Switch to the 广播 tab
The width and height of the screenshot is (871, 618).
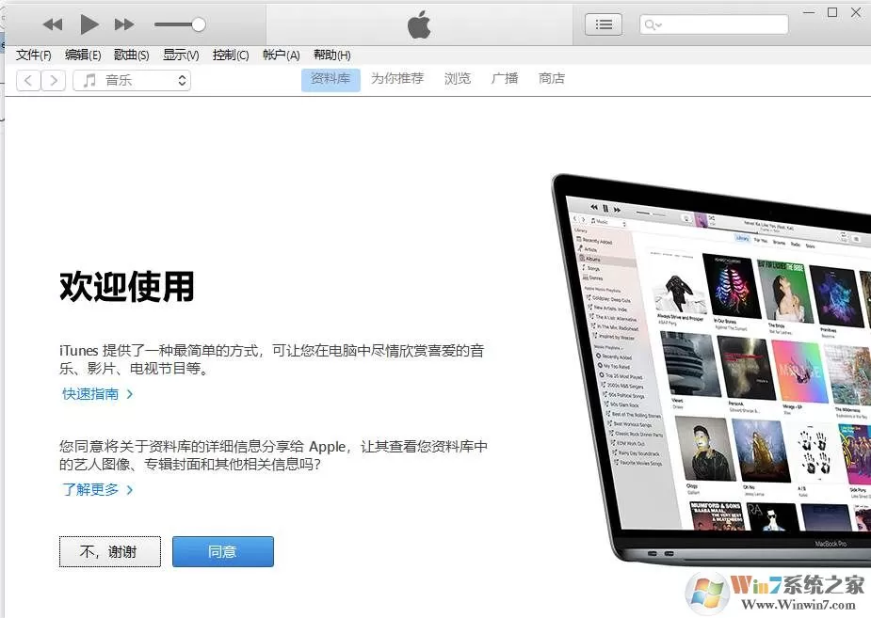point(505,79)
